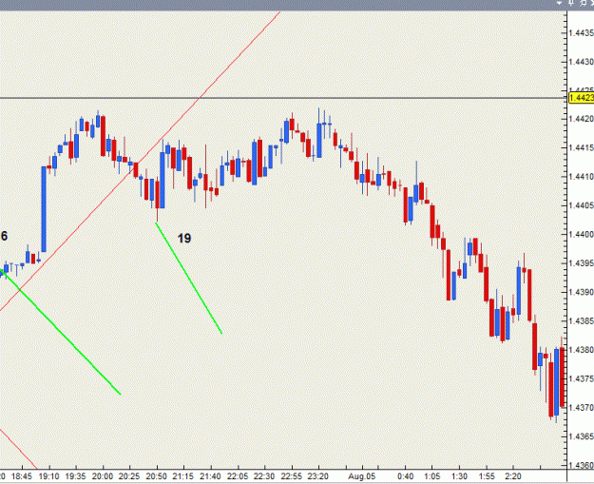Click the 20:50 time axis label

click(x=157, y=476)
